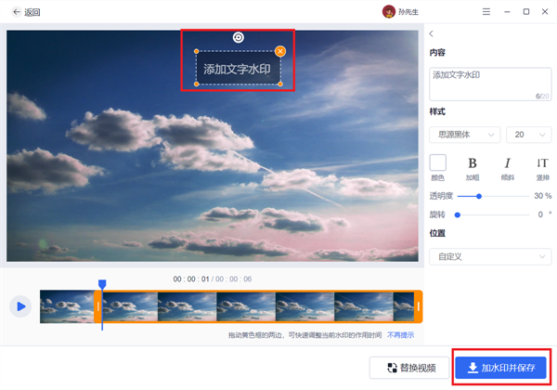Click 替换视频 button
This screenshot has width=557, height=390.
(x=408, y=368)
